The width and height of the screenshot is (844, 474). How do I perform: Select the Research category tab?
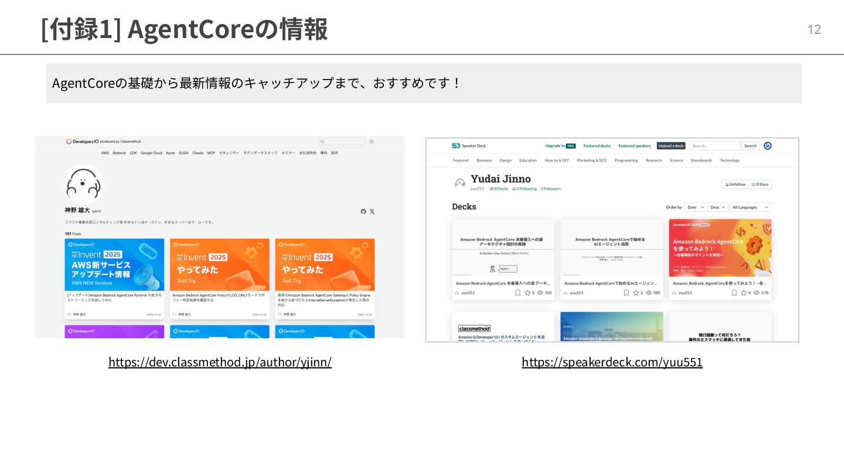(x=654, y=160)
